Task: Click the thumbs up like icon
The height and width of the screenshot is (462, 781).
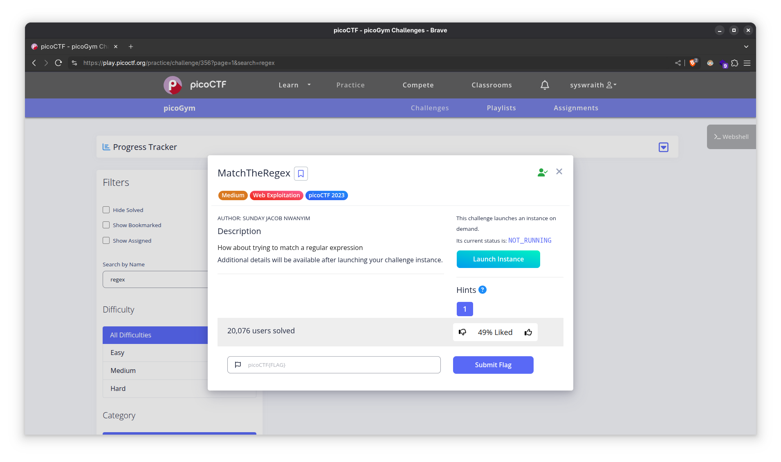Action: (528, 332)
